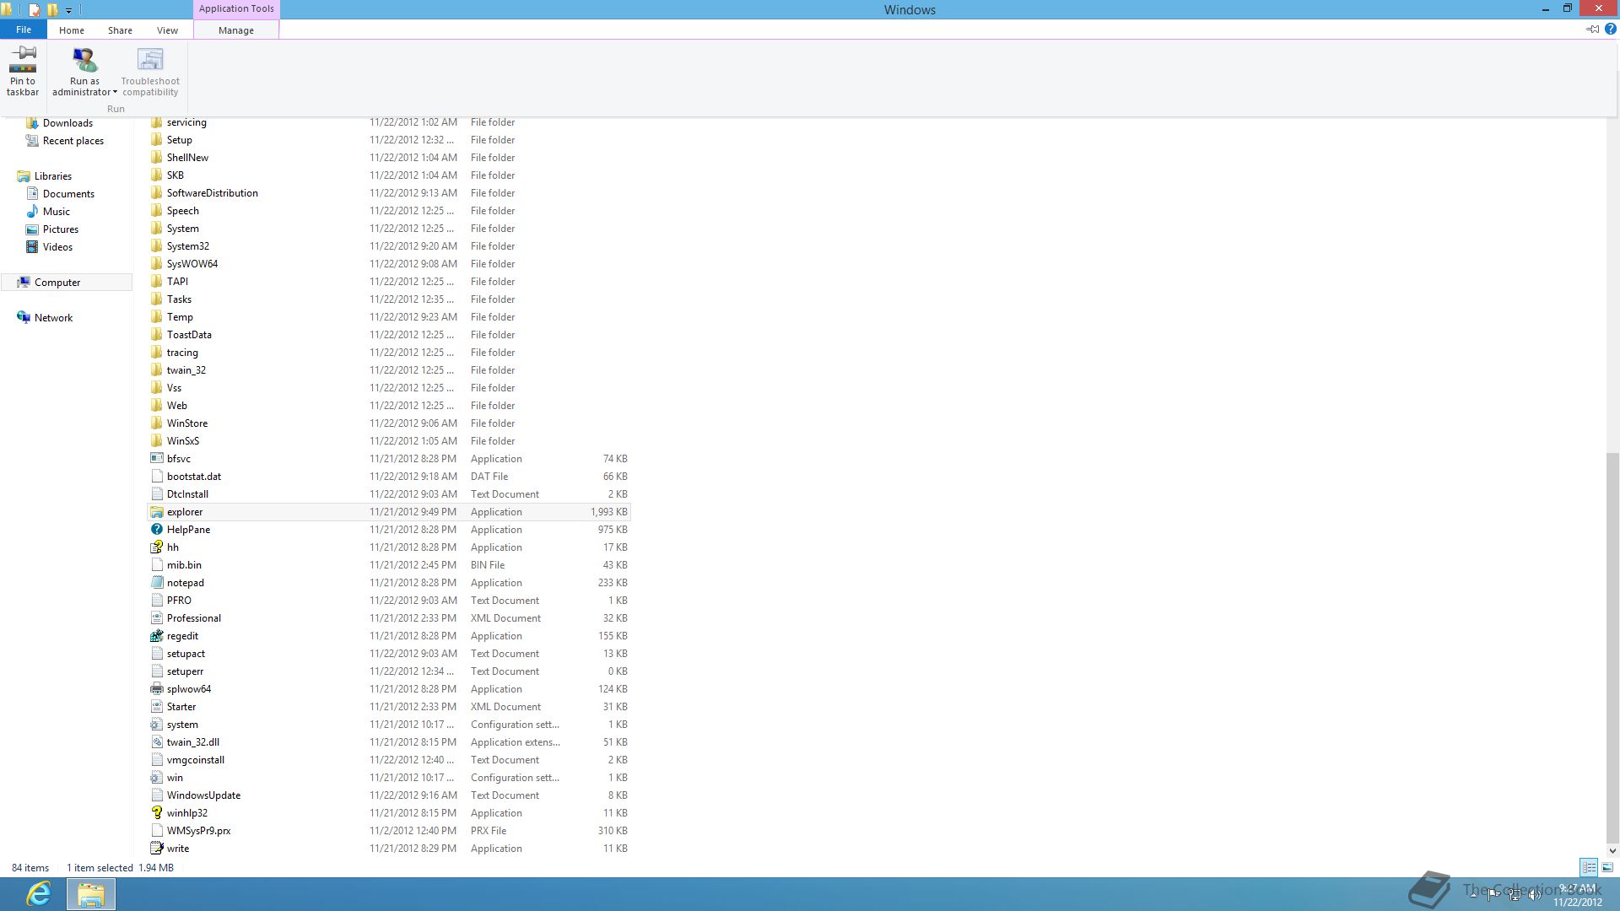Click the explorer application file icon
Image resolution: width=1620 pixels, height=911 pixels.
click(x=156, y=512)
